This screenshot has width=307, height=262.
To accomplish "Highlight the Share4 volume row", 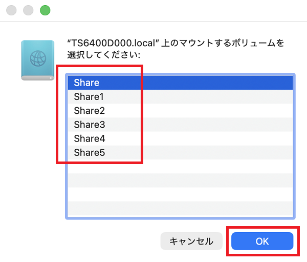I will 179,138.
